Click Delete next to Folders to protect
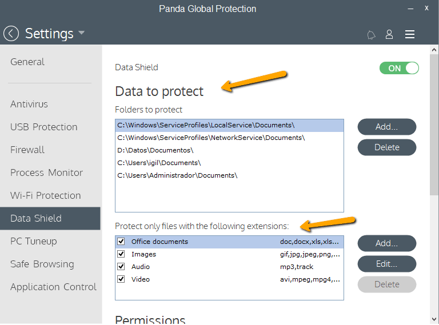Image resolution: width=439 pixels, height=325 pixels. (386, 147)
